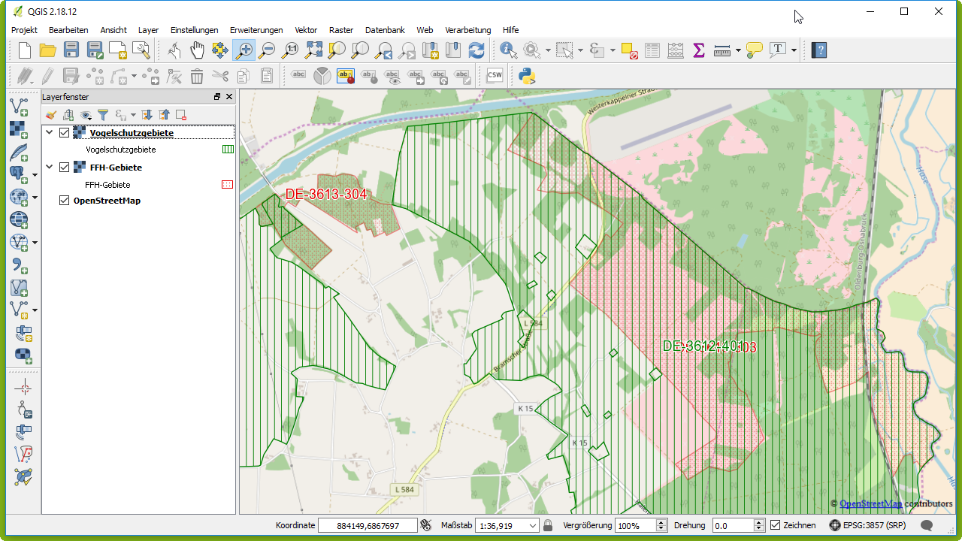Click the EPSG:3857 projection button
The width and height of the screenshot is (962, 541).
pos(867,525)
